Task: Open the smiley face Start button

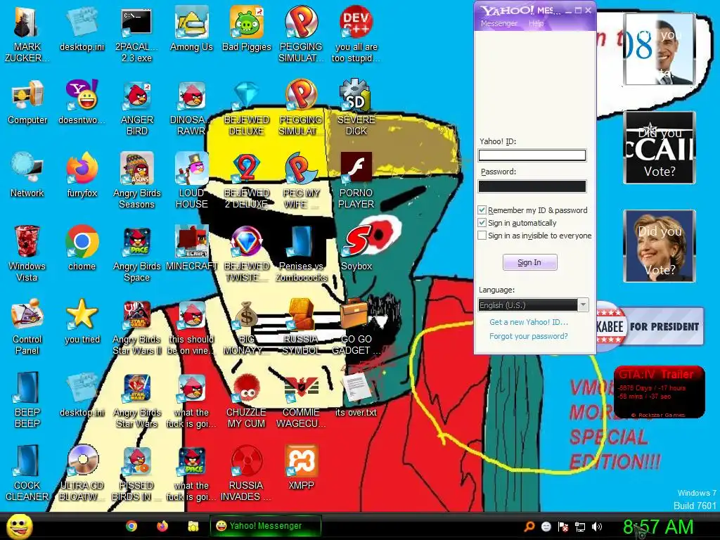Action: click(x=19, y=526)
